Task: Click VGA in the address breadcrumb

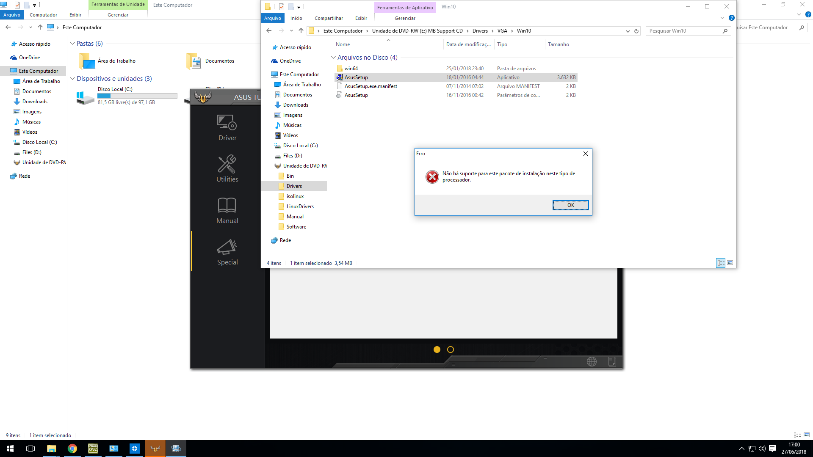Action: pyautogui.click(x=502, y=31)
